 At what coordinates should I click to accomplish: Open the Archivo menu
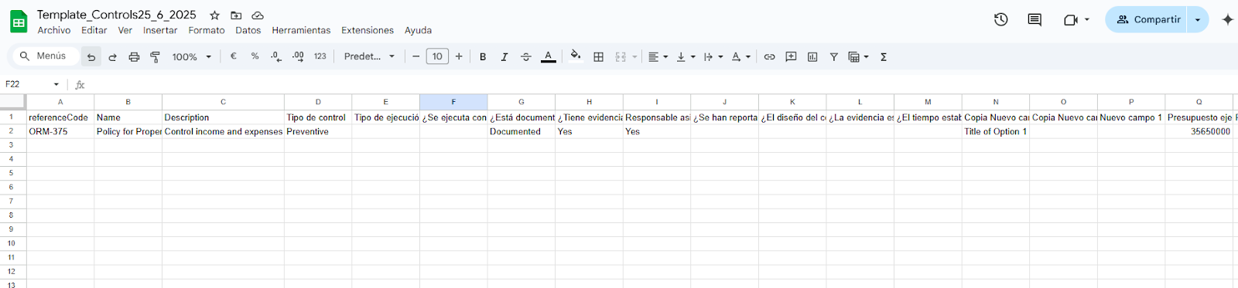coord(54,30)
